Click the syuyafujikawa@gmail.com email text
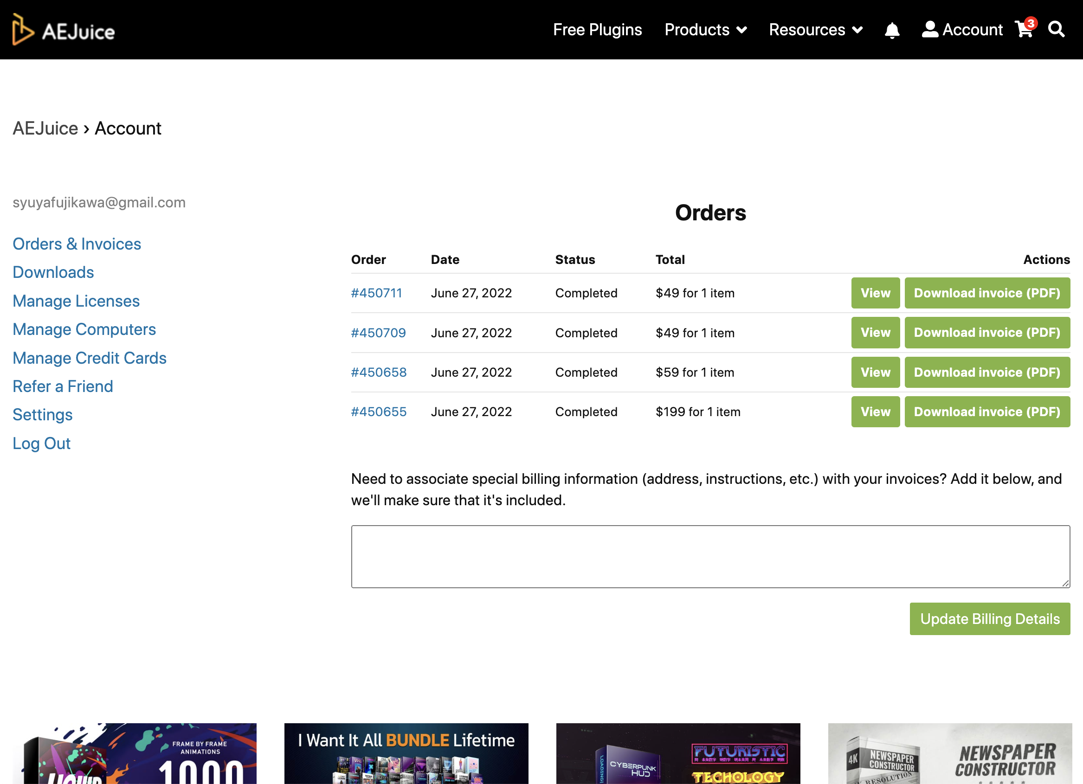This screenshot has width=1083, height=784. point(99,202)
